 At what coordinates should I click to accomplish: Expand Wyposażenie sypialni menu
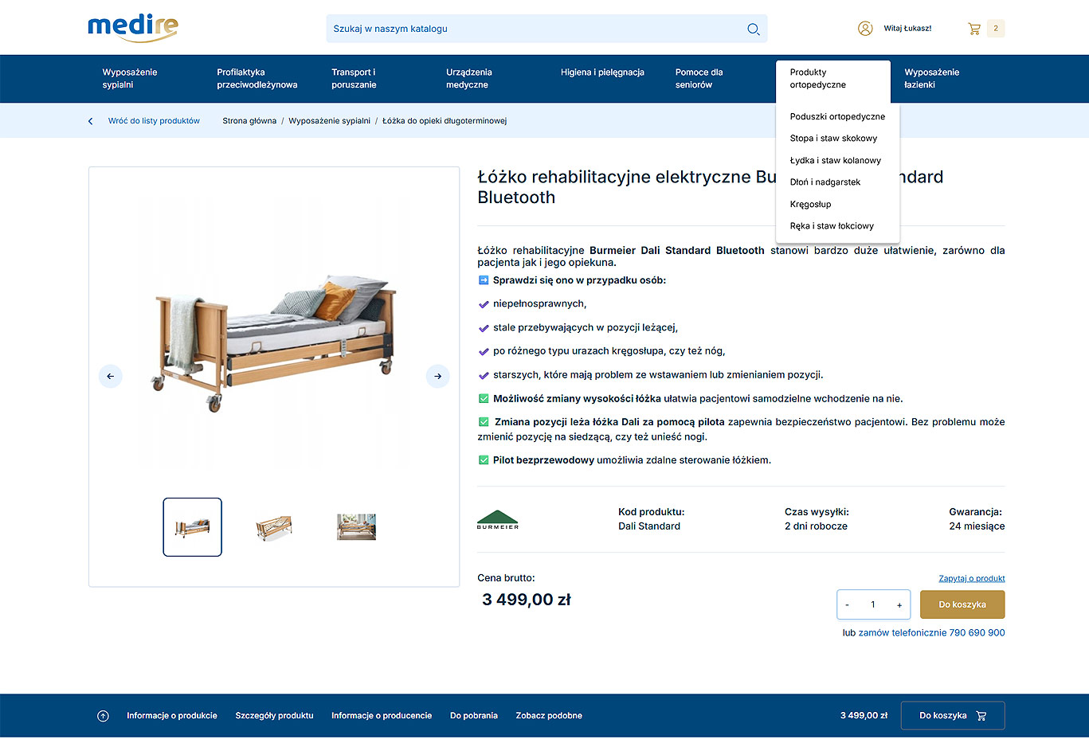[130, 79]
